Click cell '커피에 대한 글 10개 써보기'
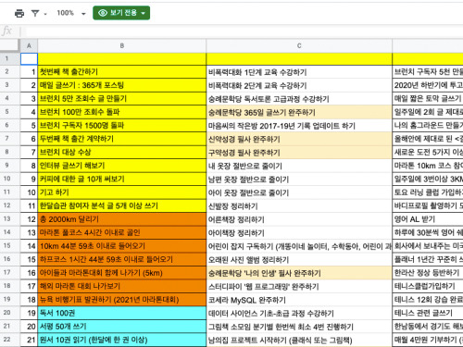This screenshot has width=463, height=347. coord(122,179)
